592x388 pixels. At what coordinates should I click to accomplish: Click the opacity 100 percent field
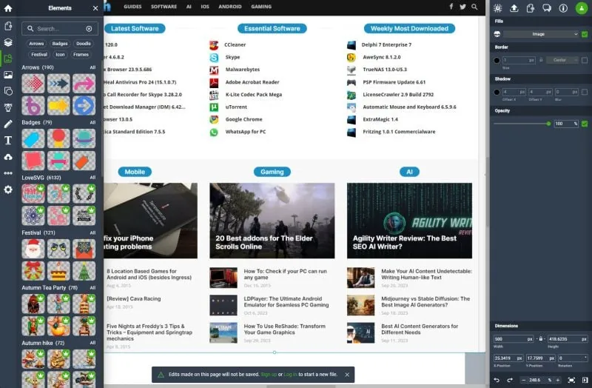[x=566, y=124]
